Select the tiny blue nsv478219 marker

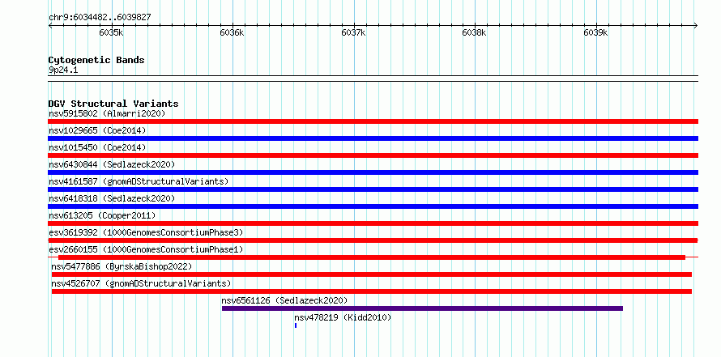[x=296, y=325]
